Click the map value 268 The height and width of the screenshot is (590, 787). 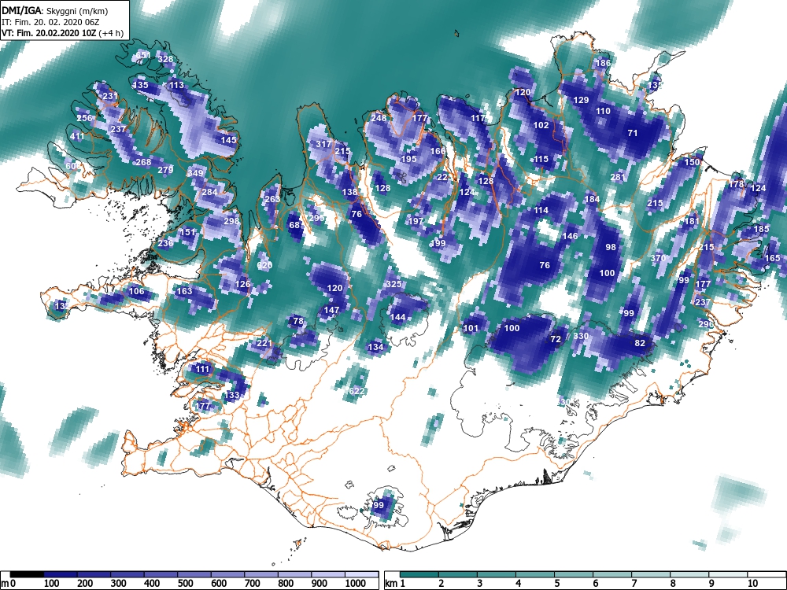coord(143,162)
